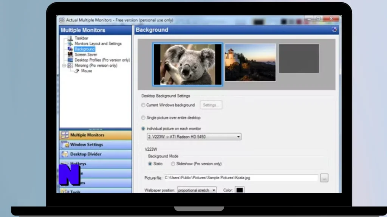Select the koala monitor thumbnail
This screenshot has width=387, height=217.
click(x=187, y=64)
